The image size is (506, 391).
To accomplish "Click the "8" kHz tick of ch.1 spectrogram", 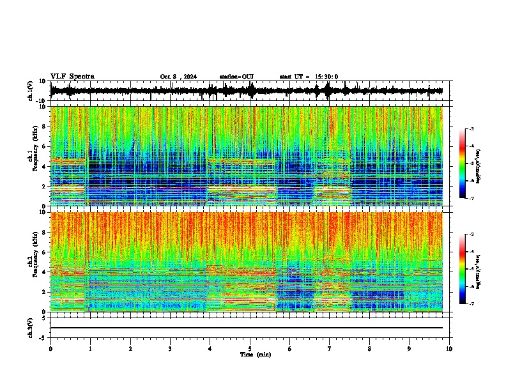I will click(45, 126).
